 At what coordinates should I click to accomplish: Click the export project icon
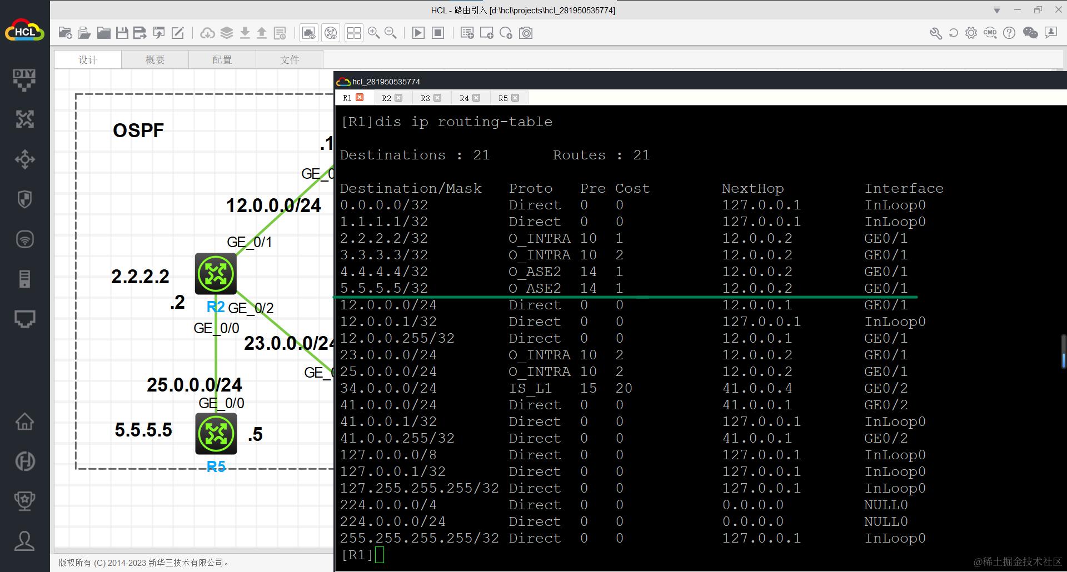coord(159,33)
